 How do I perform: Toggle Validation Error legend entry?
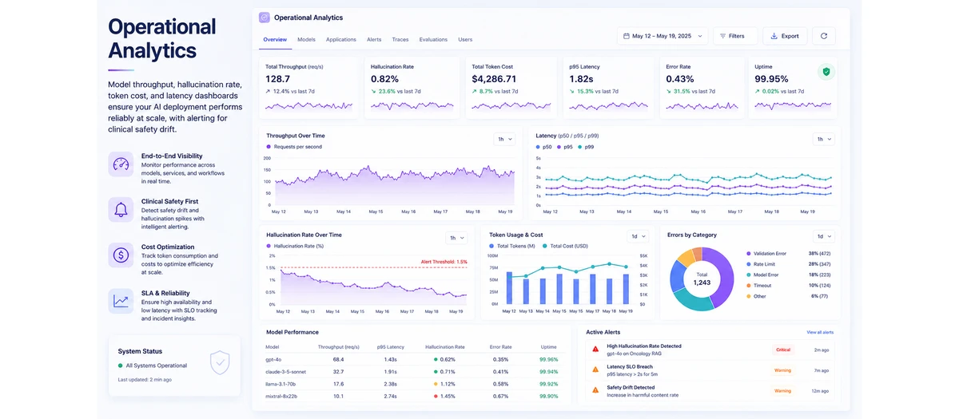tap(766, 253)
